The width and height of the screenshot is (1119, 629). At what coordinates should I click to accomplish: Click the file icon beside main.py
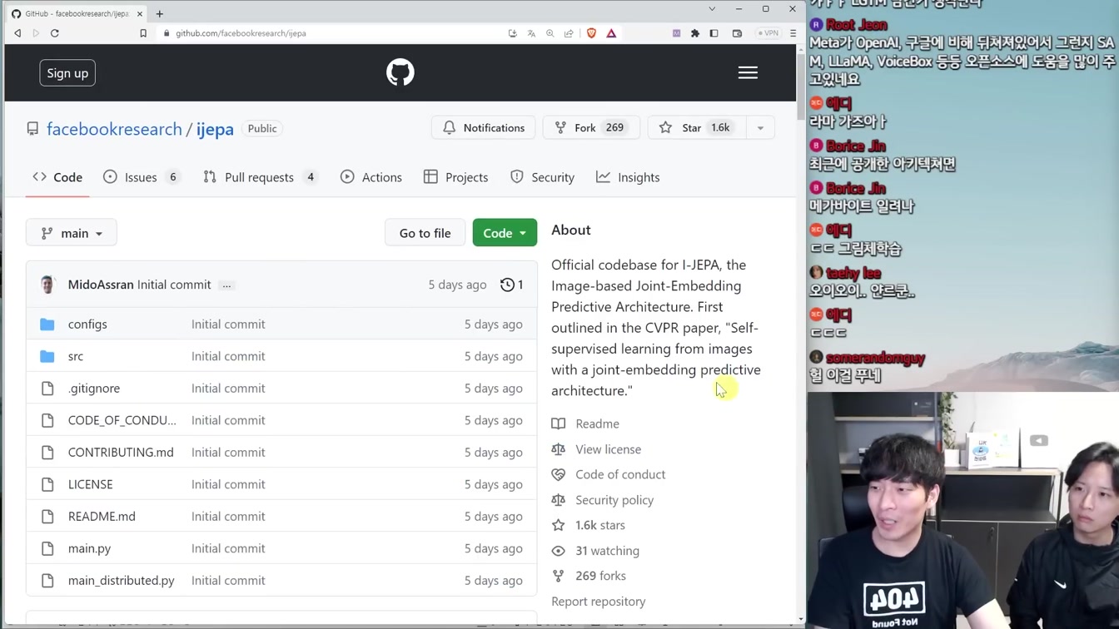[x=47, y=549]
